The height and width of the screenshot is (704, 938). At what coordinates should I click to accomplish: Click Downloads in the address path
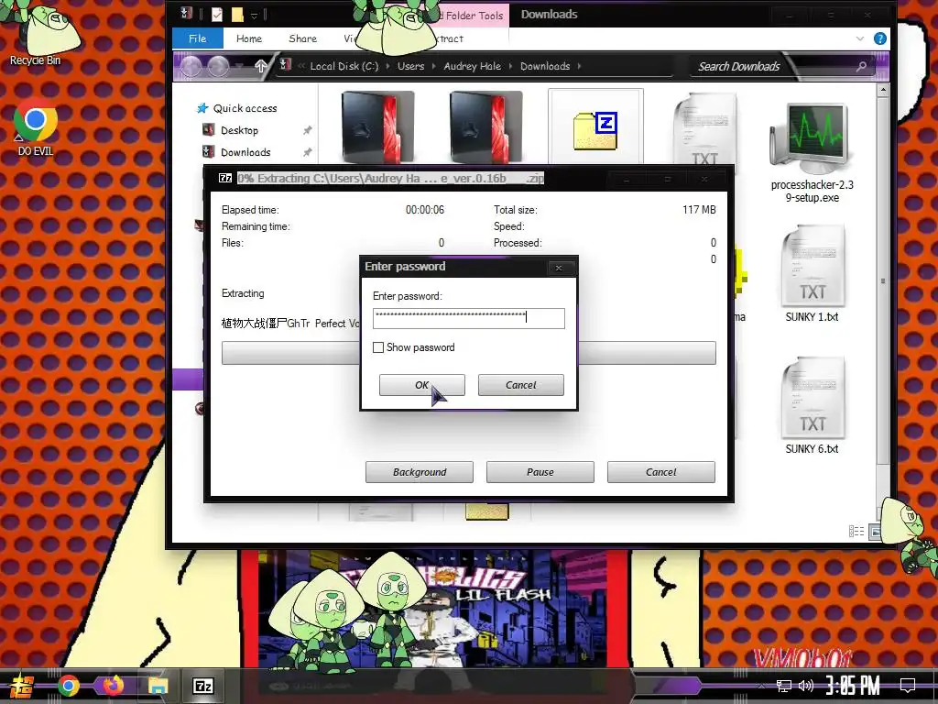click(x=545, y=66)
